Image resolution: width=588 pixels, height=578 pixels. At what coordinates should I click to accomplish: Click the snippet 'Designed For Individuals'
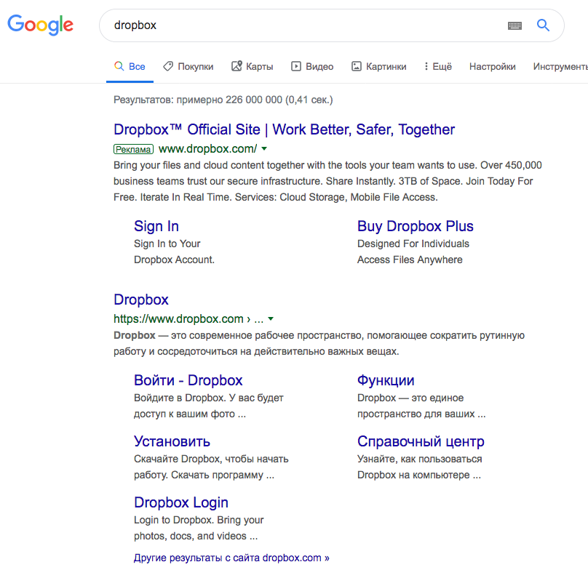coord(413,244)
